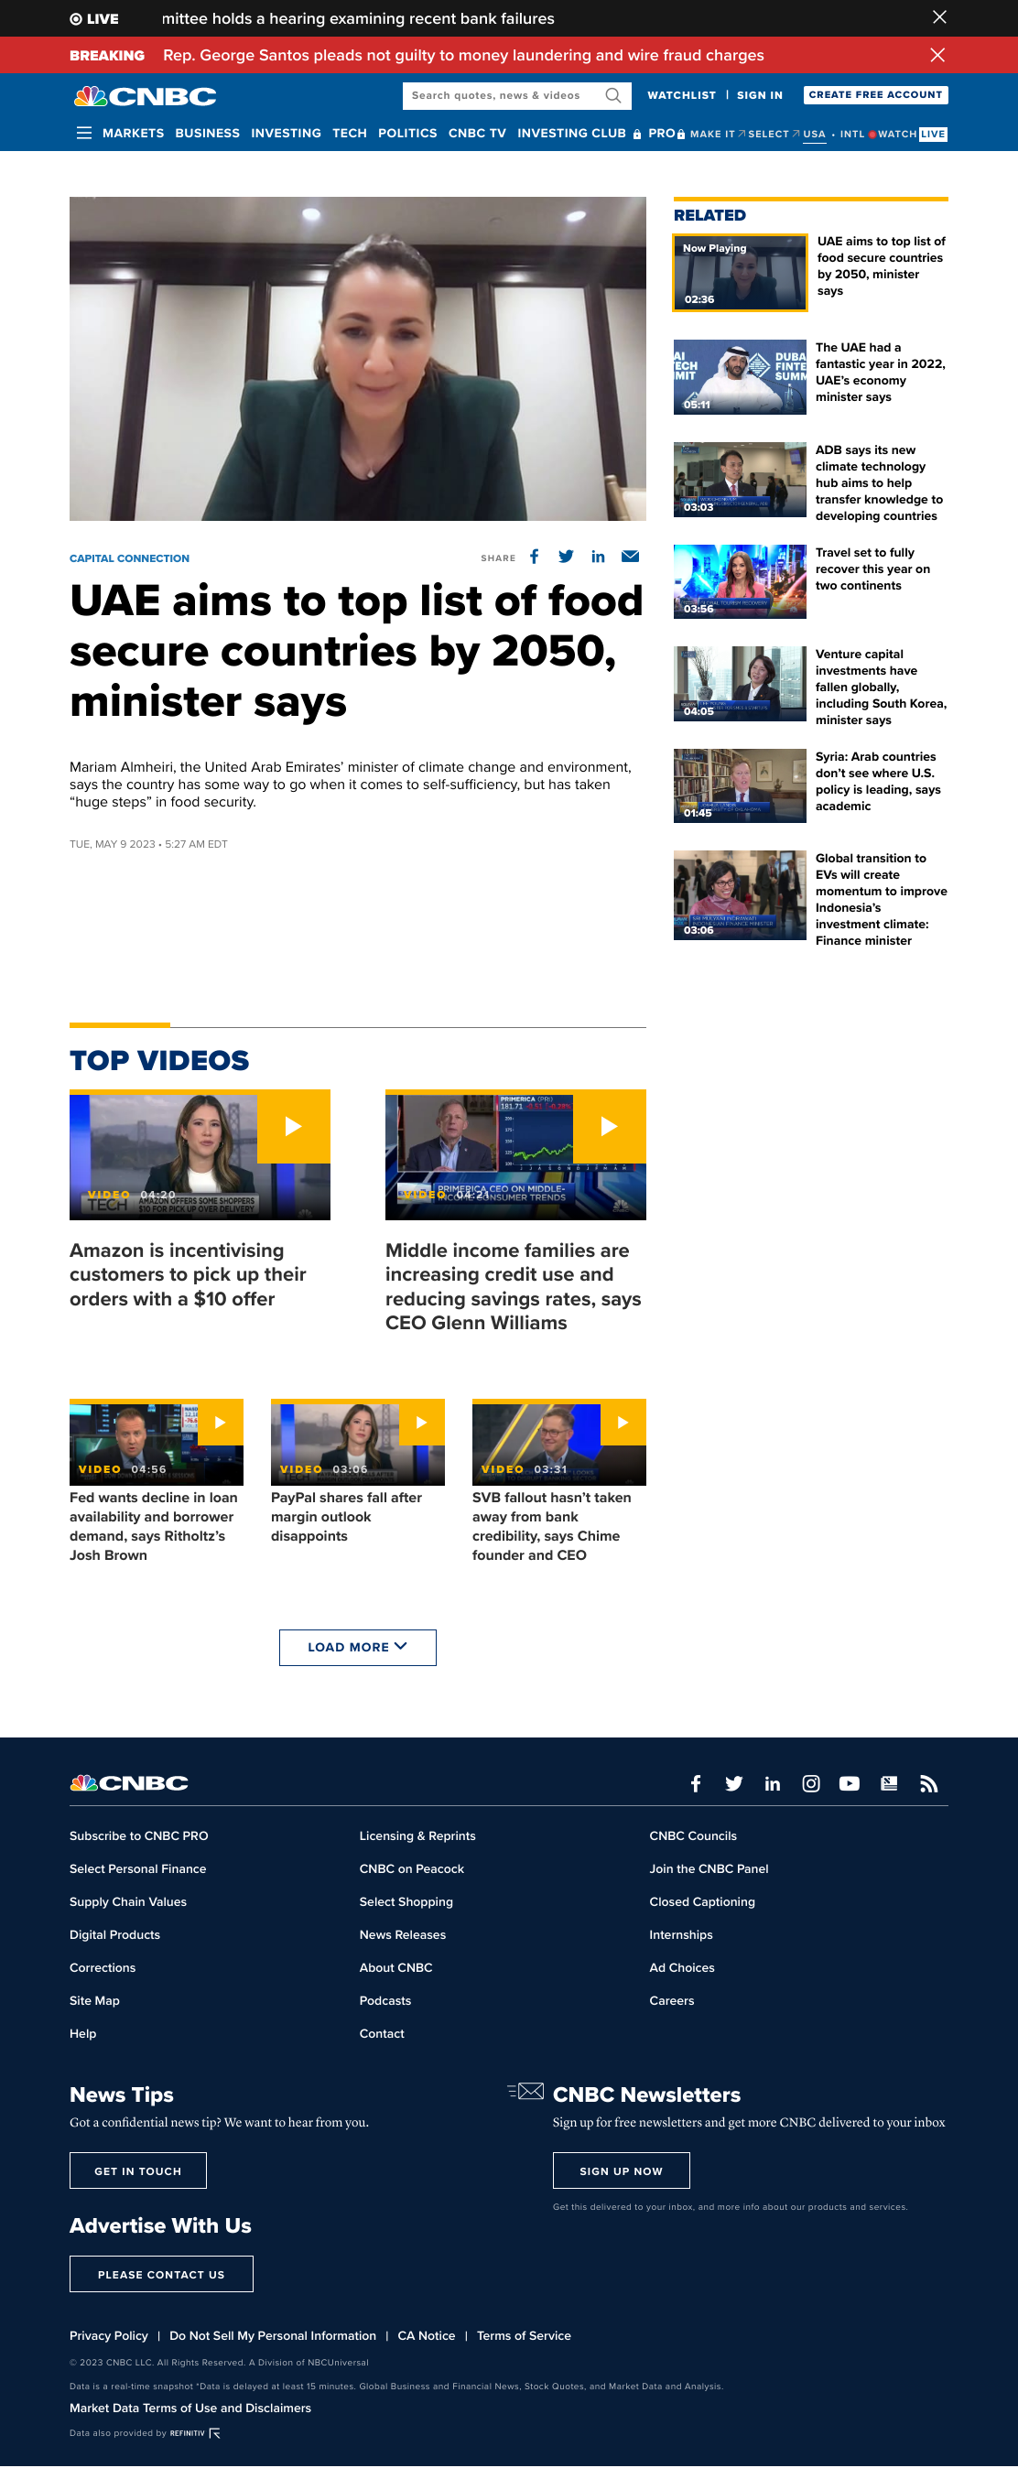Open the PRO menu item
Viewport: 1018px width, 2468px height.
click(x=666, y=133)
